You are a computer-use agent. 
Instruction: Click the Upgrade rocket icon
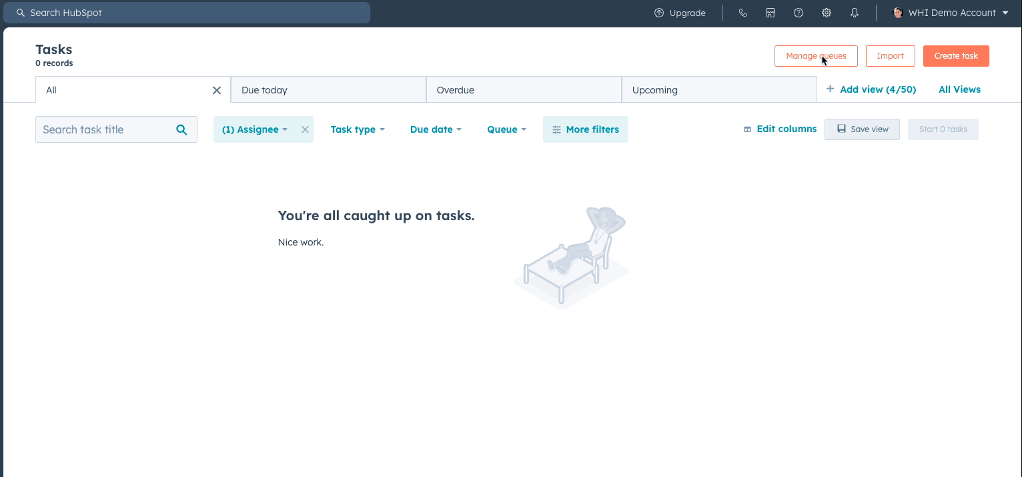658,13
